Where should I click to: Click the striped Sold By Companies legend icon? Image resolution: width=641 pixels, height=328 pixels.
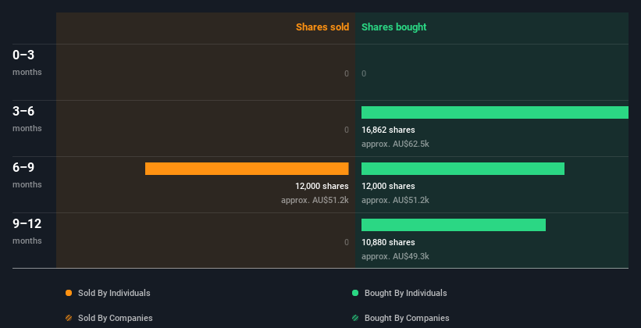pyautogui.click(x=69, y=318)
